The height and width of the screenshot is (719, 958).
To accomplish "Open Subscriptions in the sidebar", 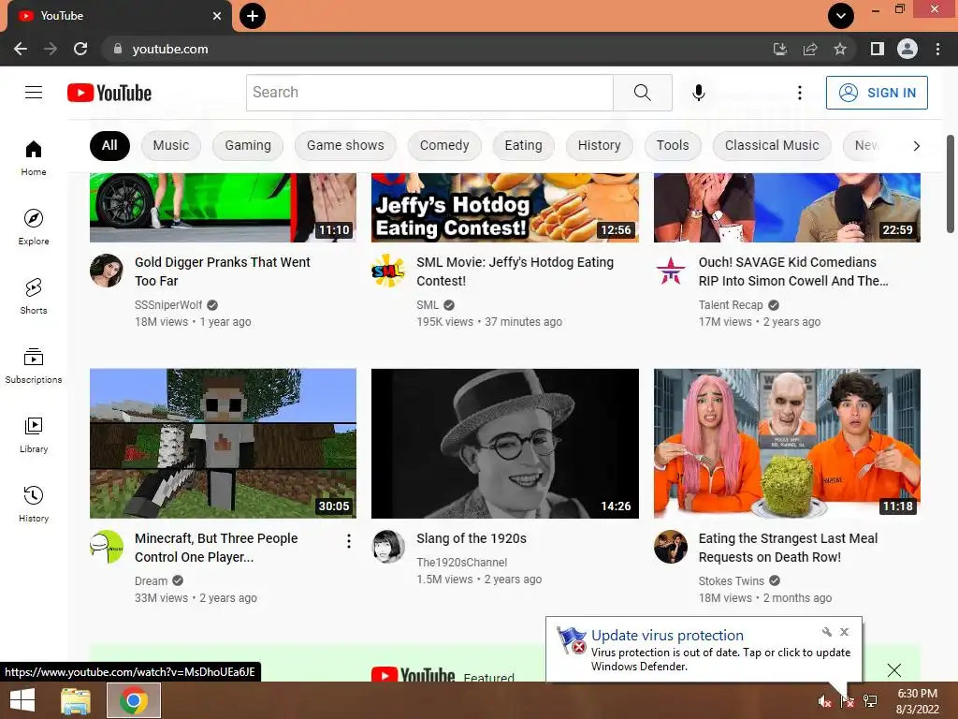I will (34, 366).
